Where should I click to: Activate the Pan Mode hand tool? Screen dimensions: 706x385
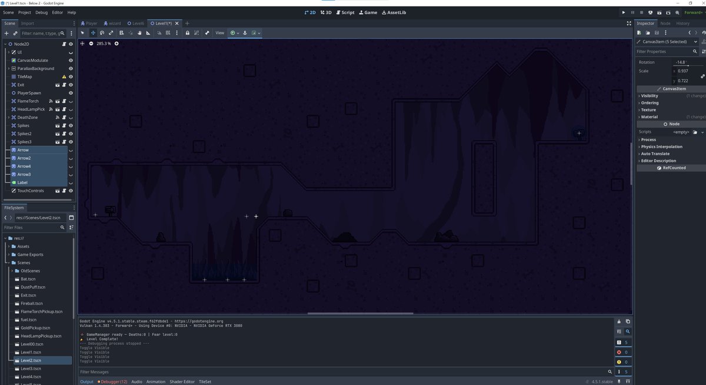[139, 33]
